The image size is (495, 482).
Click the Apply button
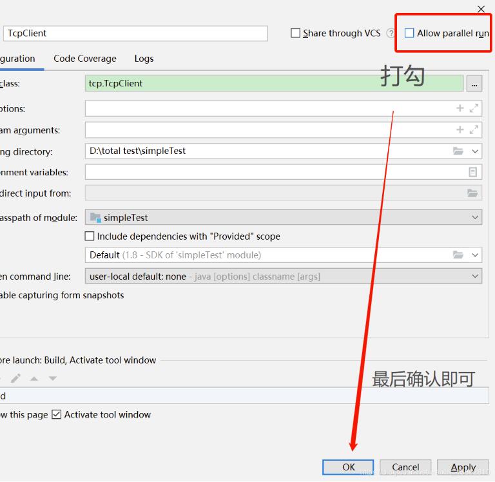coord(463,467)
